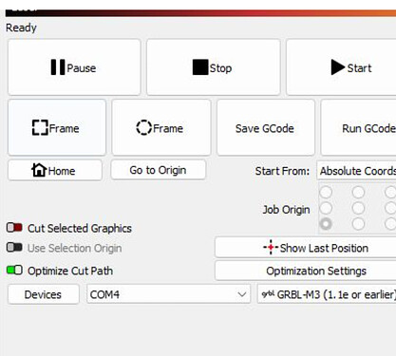Select the center Job Origin radio
The height and width of the screenshot is (356, 396).
(358, 208)
